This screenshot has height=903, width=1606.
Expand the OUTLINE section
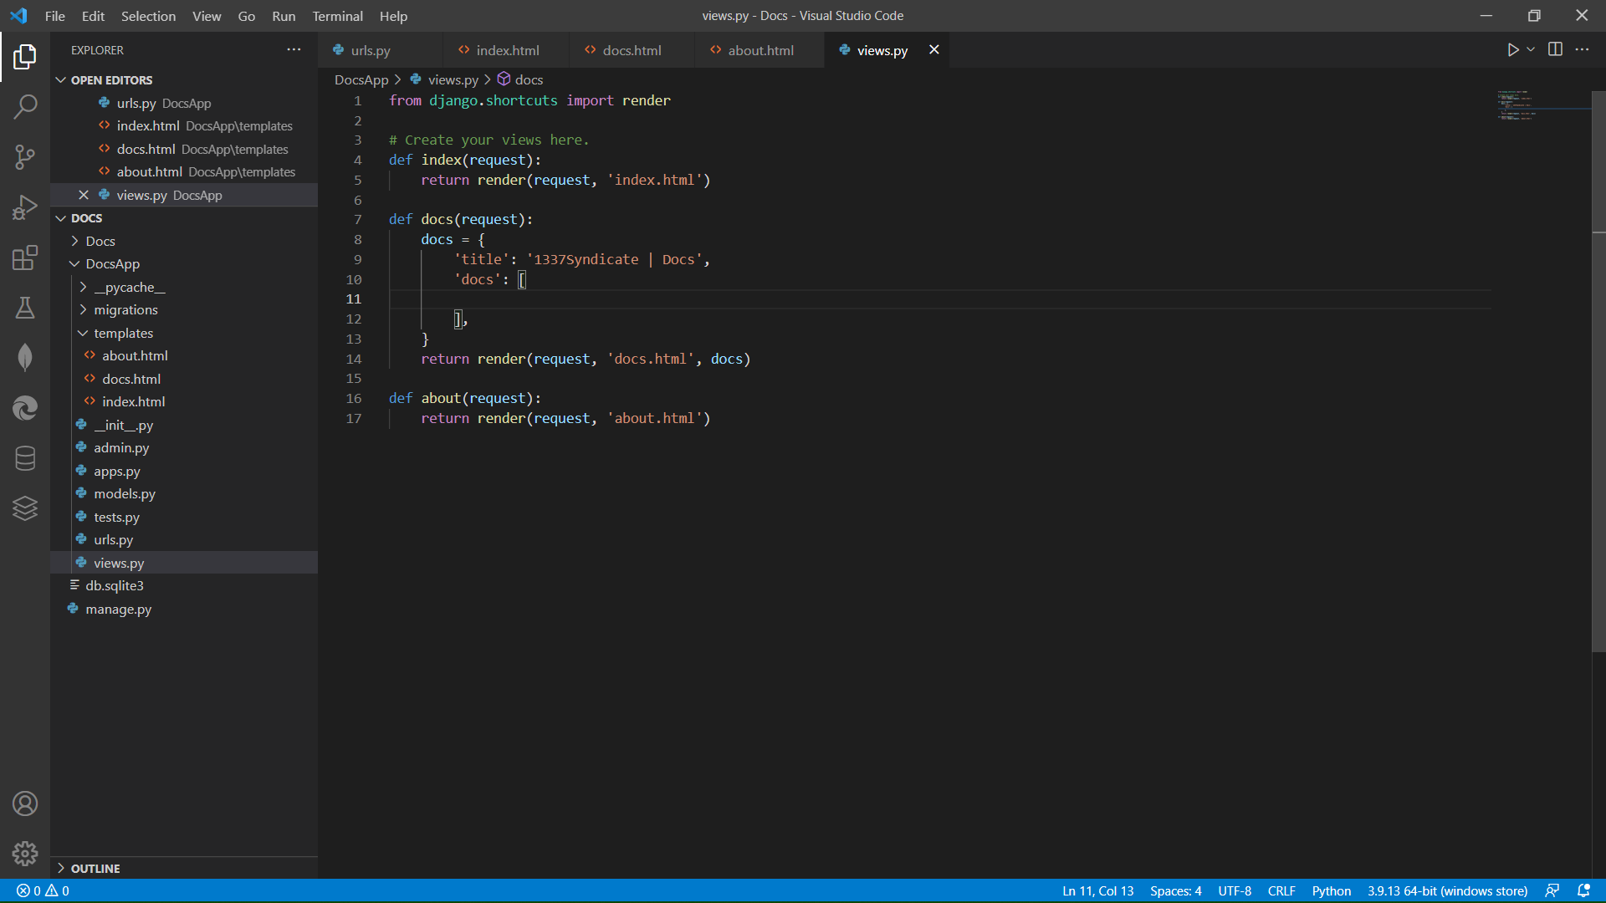pos(95,868)
